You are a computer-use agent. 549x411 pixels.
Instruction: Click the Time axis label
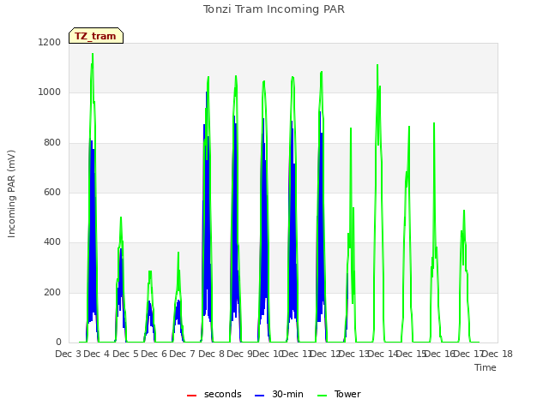point(486,367)
